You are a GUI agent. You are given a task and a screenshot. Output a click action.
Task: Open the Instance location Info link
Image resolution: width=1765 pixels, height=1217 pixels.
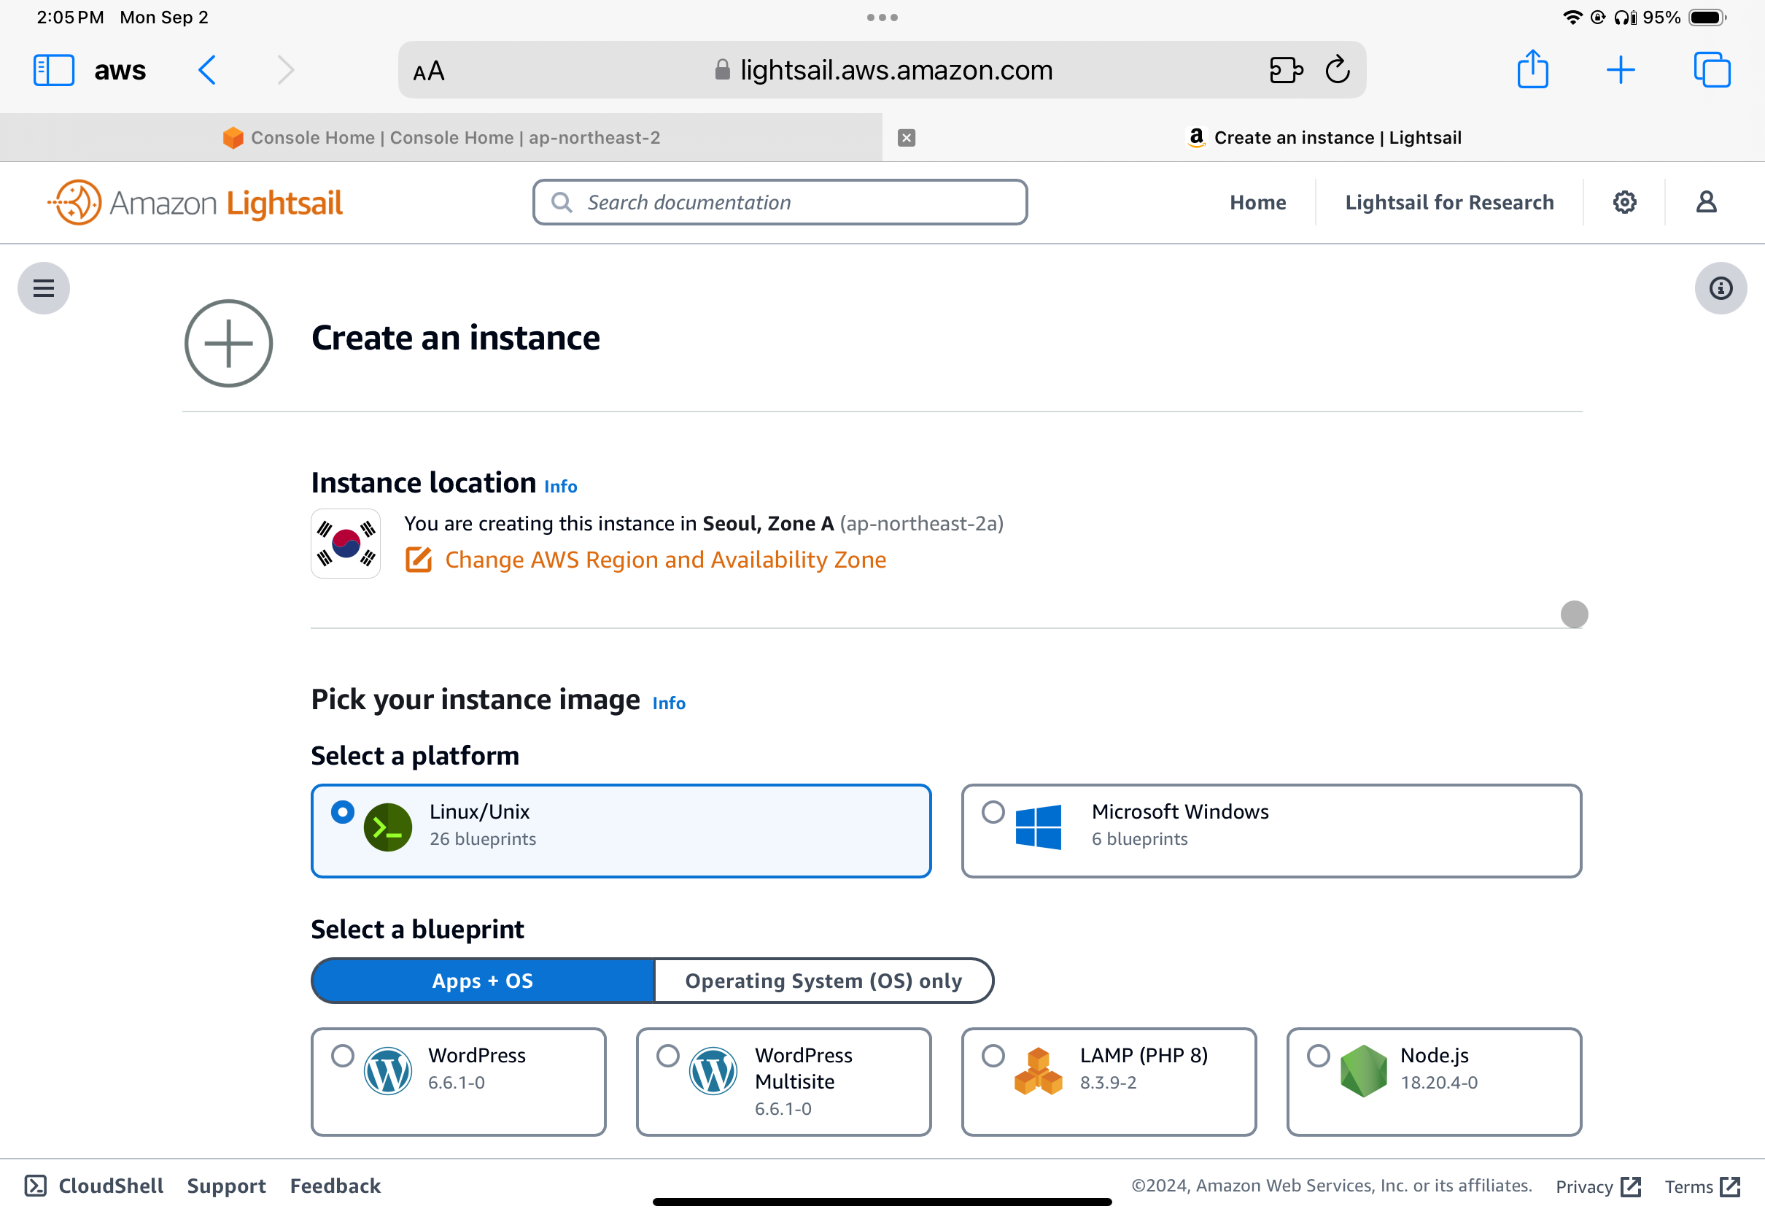[561, 487]
